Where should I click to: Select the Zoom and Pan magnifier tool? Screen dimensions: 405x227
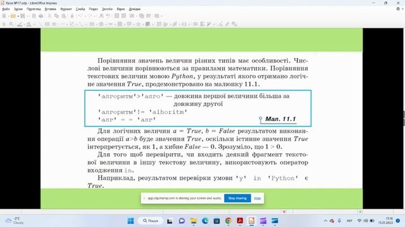11,24
